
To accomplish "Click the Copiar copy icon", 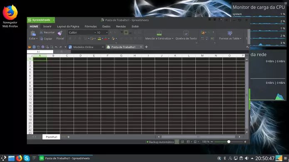I will pos(41,39).
